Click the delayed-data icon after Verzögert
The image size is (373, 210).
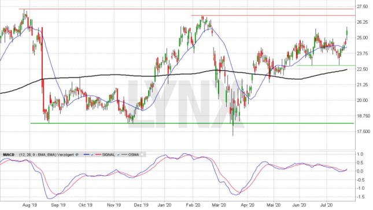77,155
